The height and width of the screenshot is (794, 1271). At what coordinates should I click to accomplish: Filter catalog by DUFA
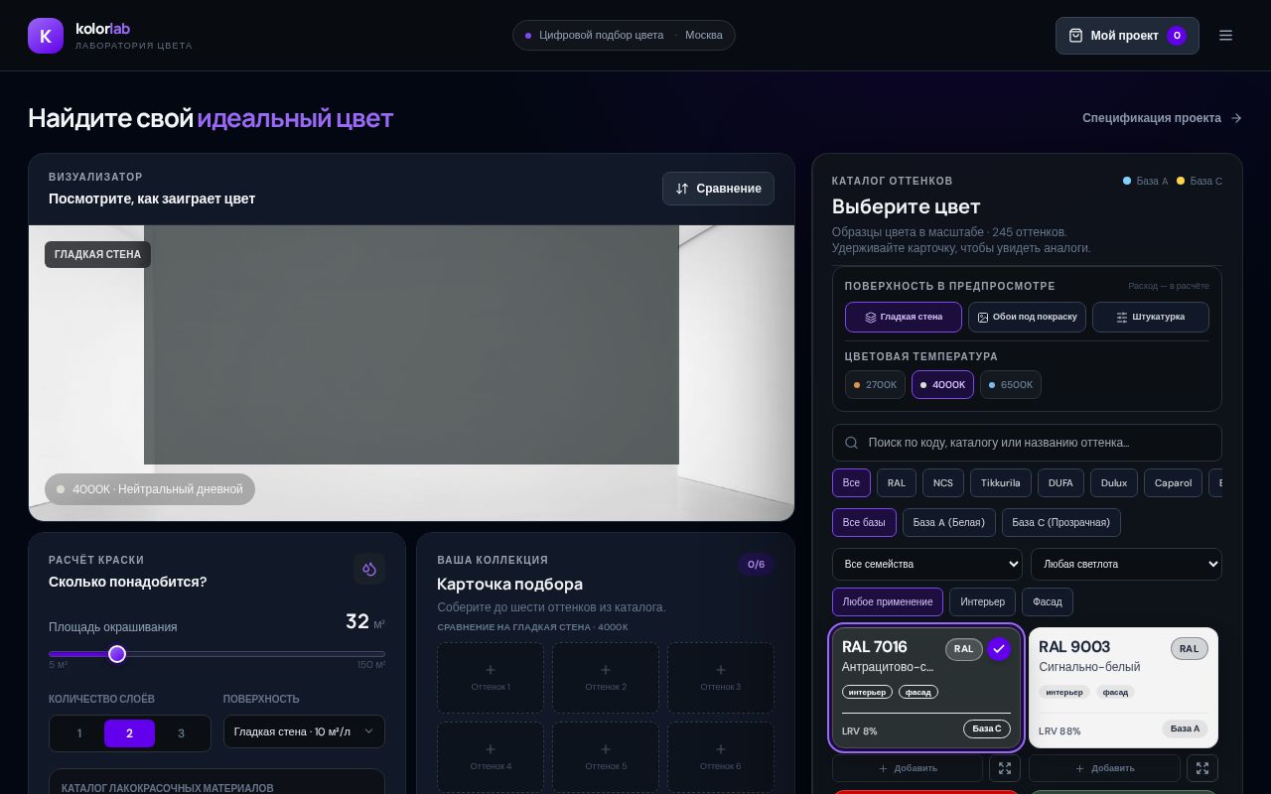pos(1060,483)
